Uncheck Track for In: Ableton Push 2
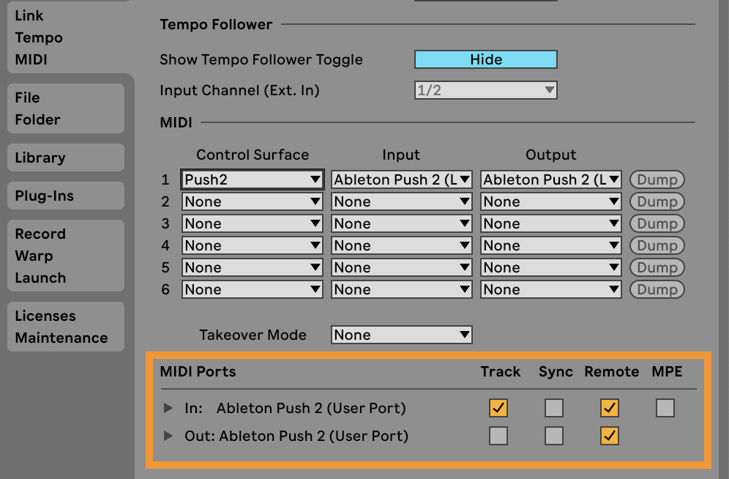The image size is (729, 479). coord(498,408)
